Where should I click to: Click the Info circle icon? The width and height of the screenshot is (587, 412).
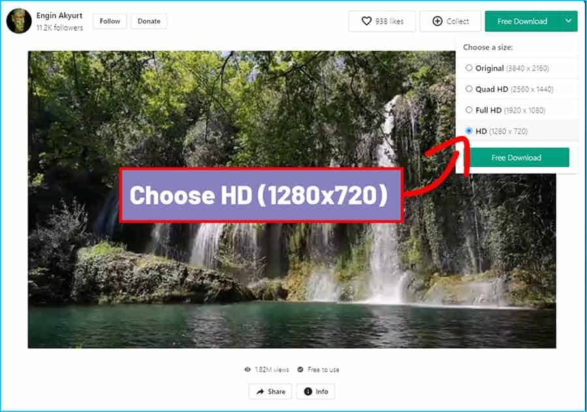[x=308, y=392]
